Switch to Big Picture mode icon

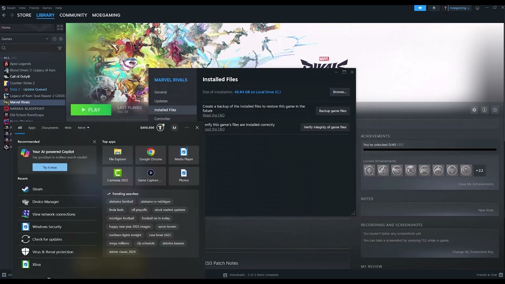pos(477,8)
